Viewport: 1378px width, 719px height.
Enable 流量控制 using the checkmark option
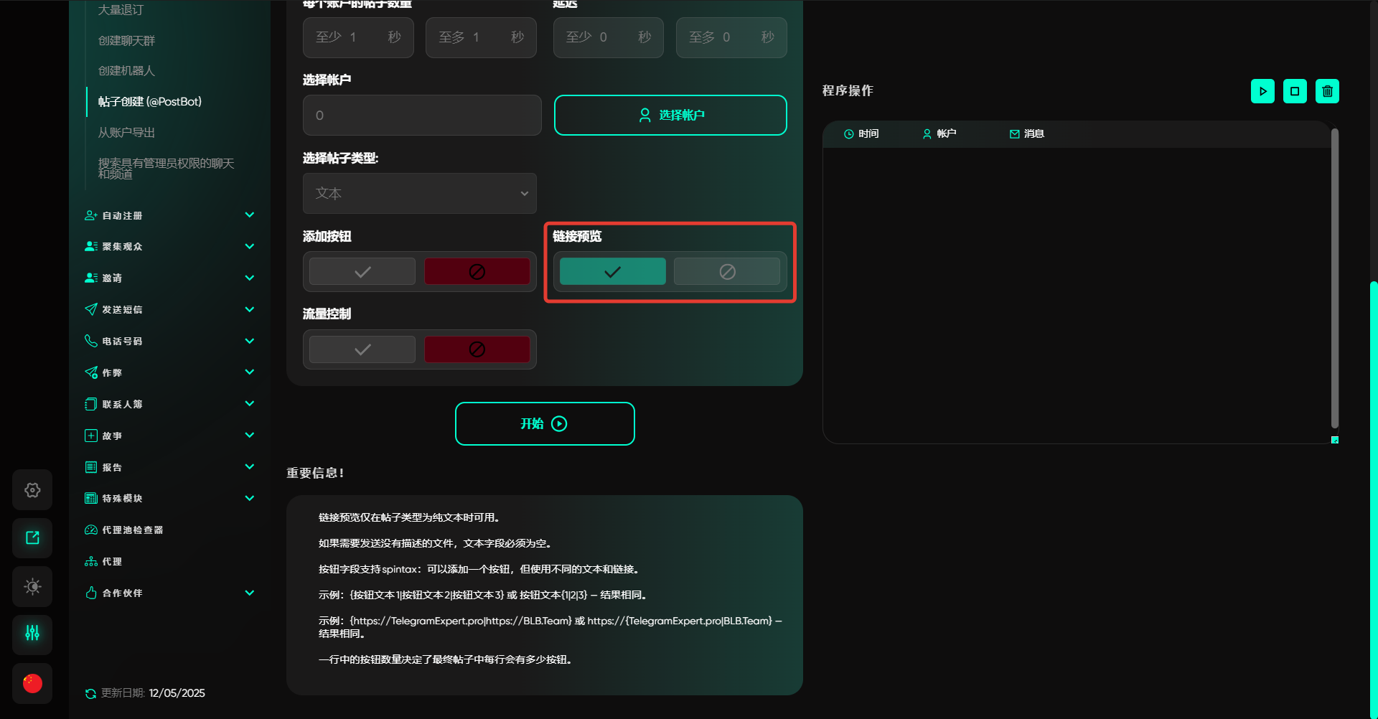pyautogui.click(x=362, y=349)
